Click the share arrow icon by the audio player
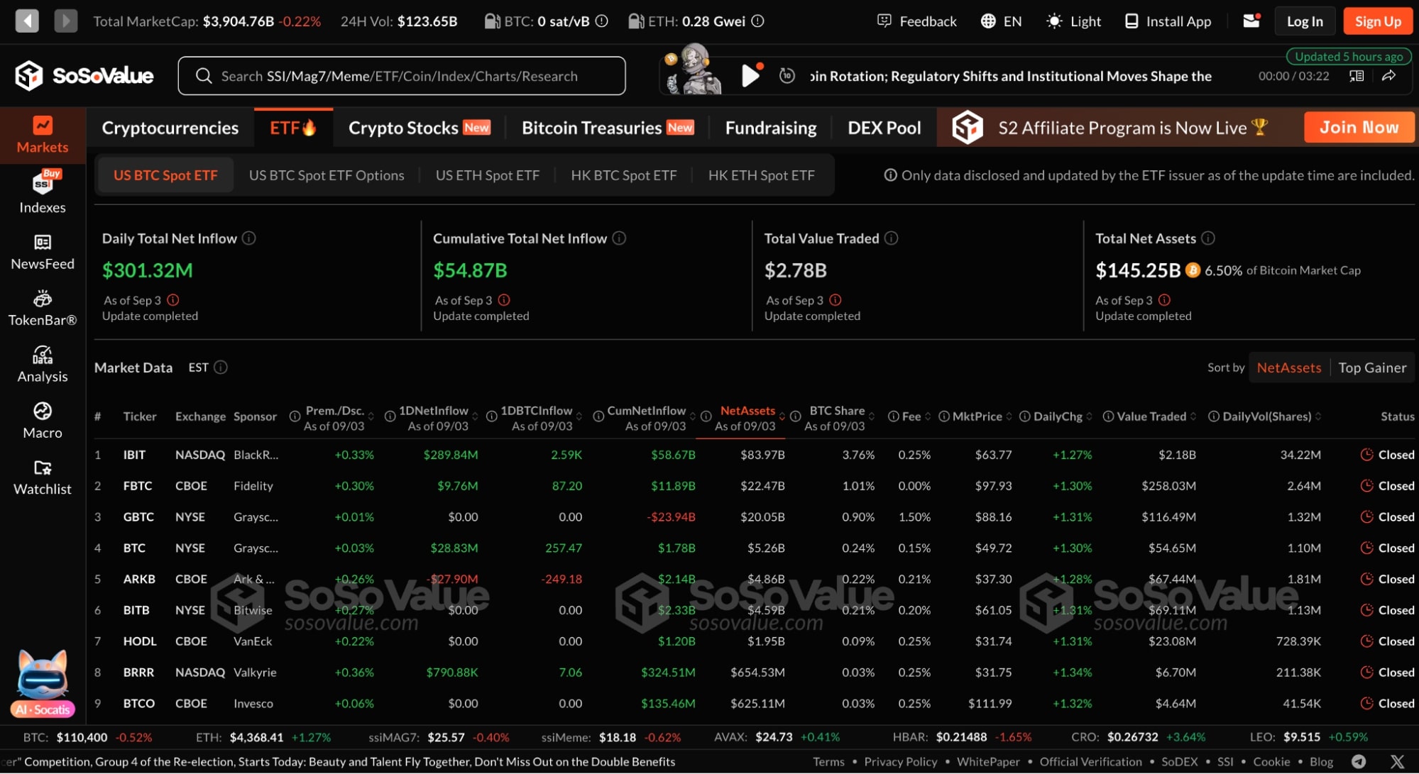 (x=1389, y=76)
